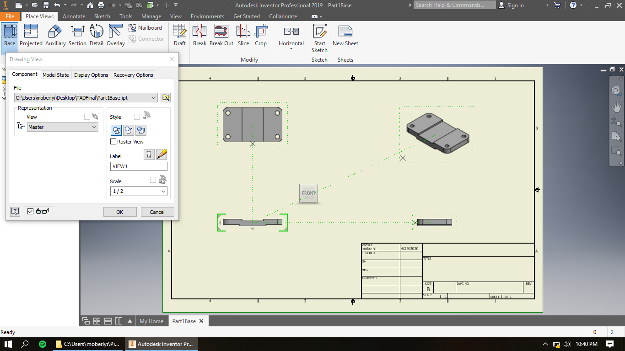The image size is (625, 351).
Task: Switch to the Annotate ribbon tab
Action: point(74,16)
